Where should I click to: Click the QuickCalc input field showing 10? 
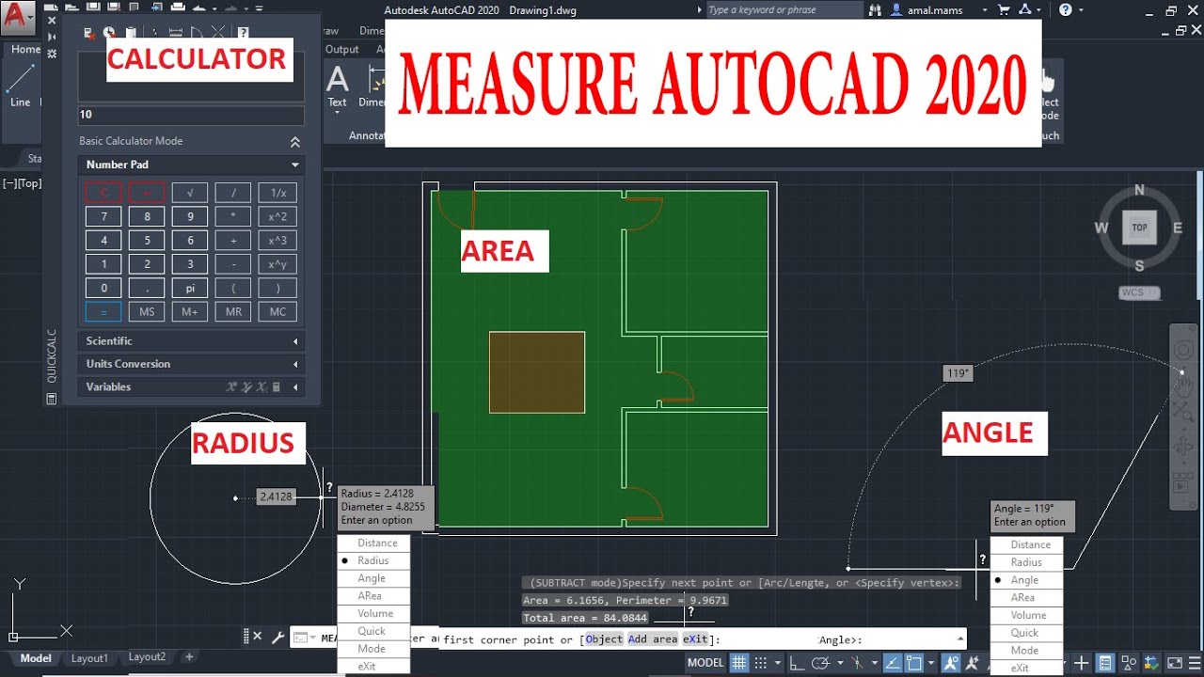(x=191, y=115)
